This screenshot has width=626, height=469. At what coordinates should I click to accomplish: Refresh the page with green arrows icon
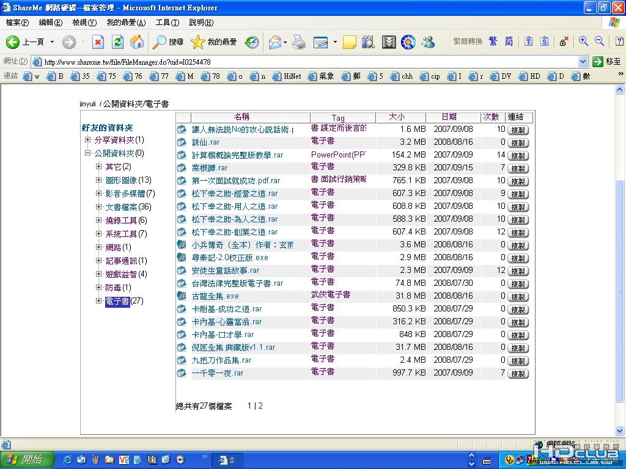pos(117,42)
